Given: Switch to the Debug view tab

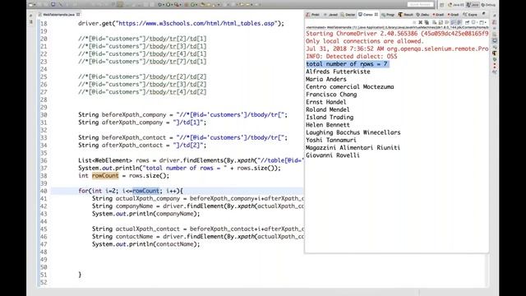Looking at the screenshot, I should tap(423, 15).
